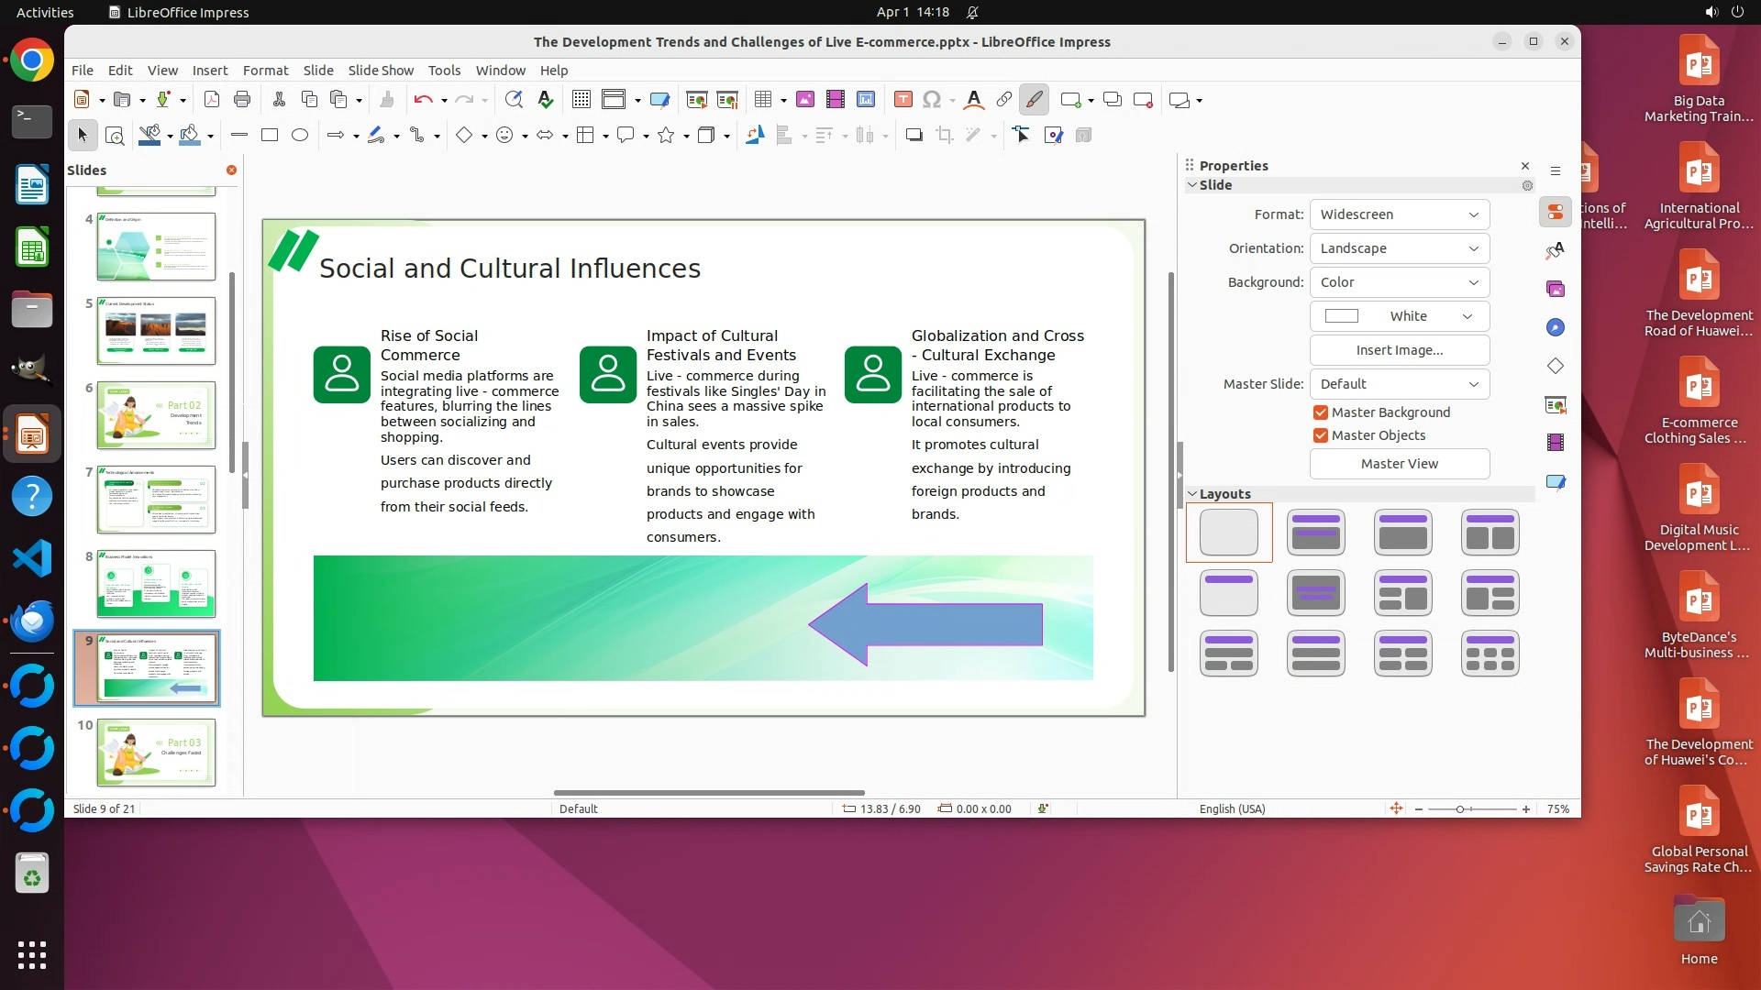Select the blank slide layout
The width and height of the screenshot is (1761, 990).
(x=1228, y=533)
